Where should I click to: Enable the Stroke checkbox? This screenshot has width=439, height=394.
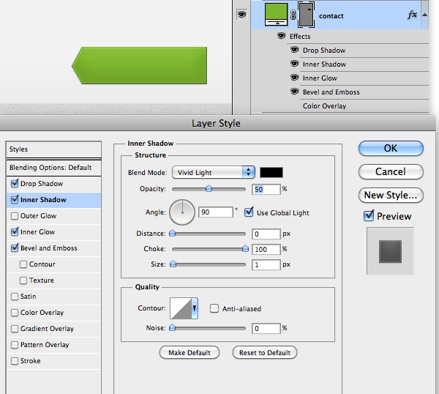[x=15, y=361]
